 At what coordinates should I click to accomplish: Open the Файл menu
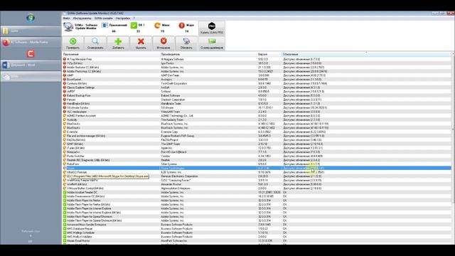[66, 18]
